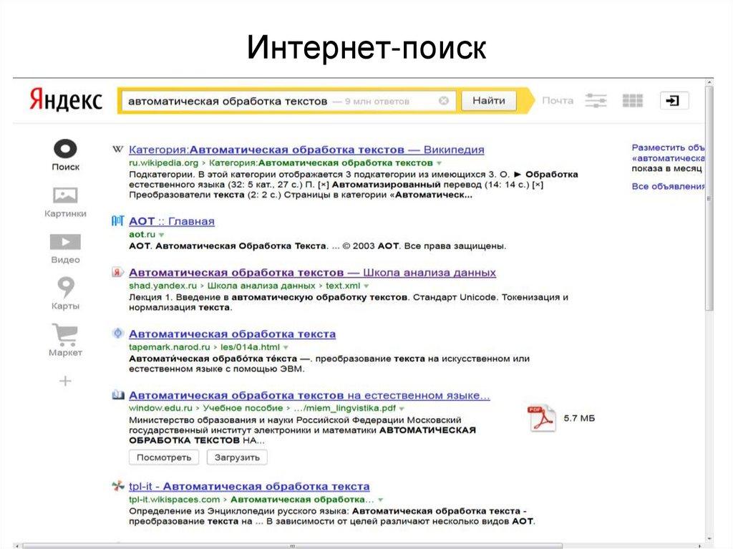Open the АОТ :: Главная result link
The height and width of the screenshot is (549, 733).
(x=171, y=220)
